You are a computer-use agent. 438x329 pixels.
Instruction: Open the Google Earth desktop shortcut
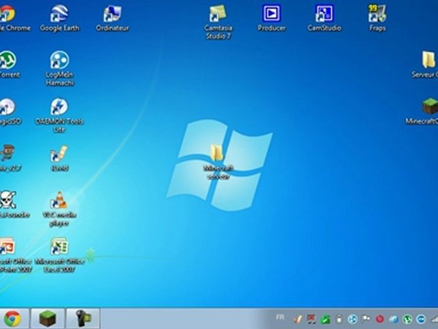click(x=59, y=18)
